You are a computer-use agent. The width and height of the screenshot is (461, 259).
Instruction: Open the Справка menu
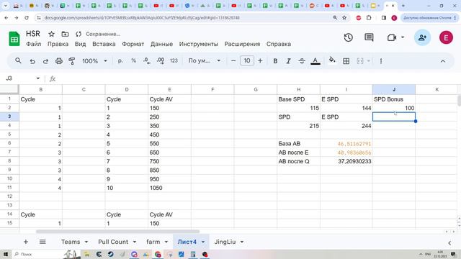[x=279, y=44]
